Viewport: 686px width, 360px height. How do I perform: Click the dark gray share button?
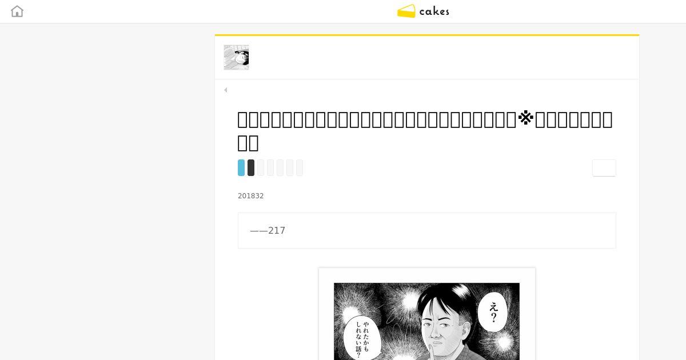pos(251,167)
